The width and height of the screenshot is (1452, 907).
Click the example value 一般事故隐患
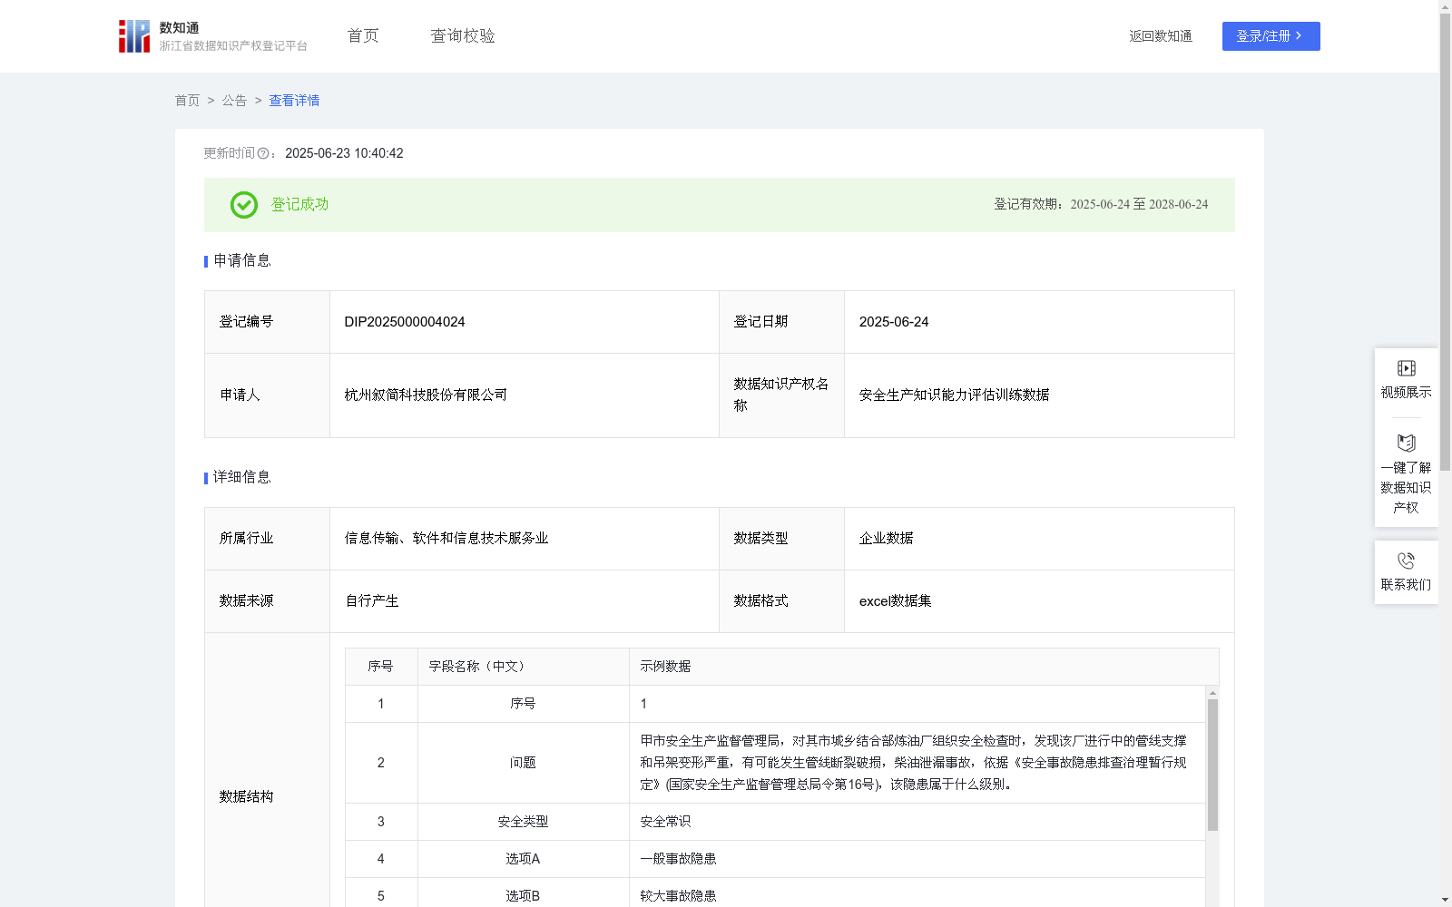(678, 859)
